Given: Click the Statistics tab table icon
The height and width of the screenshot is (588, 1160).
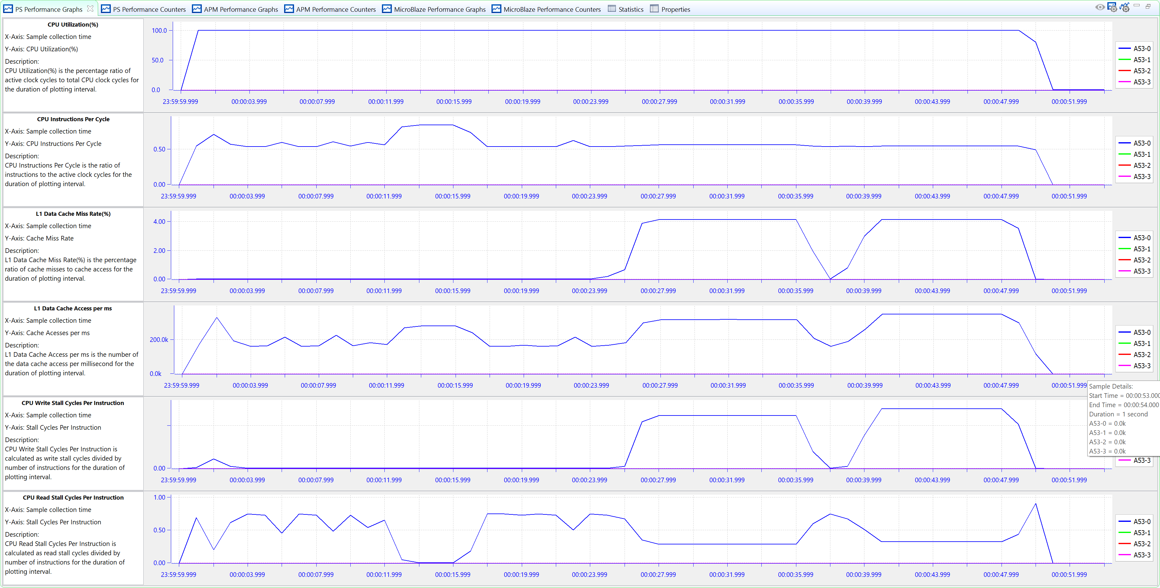Looking at the screenshot, I should (612, 9).
